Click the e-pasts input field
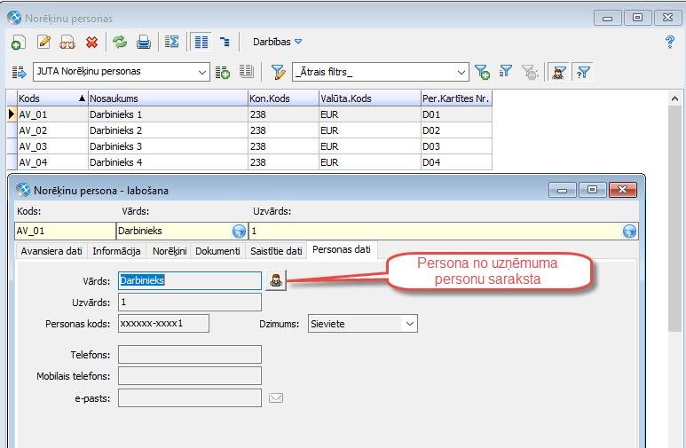The height and width of the screenshot is (448, 686). [190, 398]
